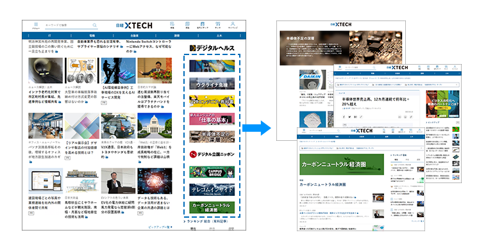486x251 pixels.
Task: Open the tunnel infrastructure article thumbnail
Action: [46, 70]
